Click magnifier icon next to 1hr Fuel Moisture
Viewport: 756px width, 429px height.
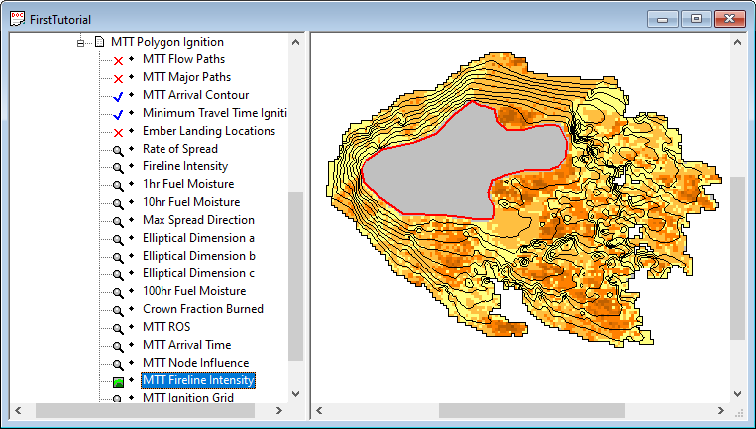(118, 185)
